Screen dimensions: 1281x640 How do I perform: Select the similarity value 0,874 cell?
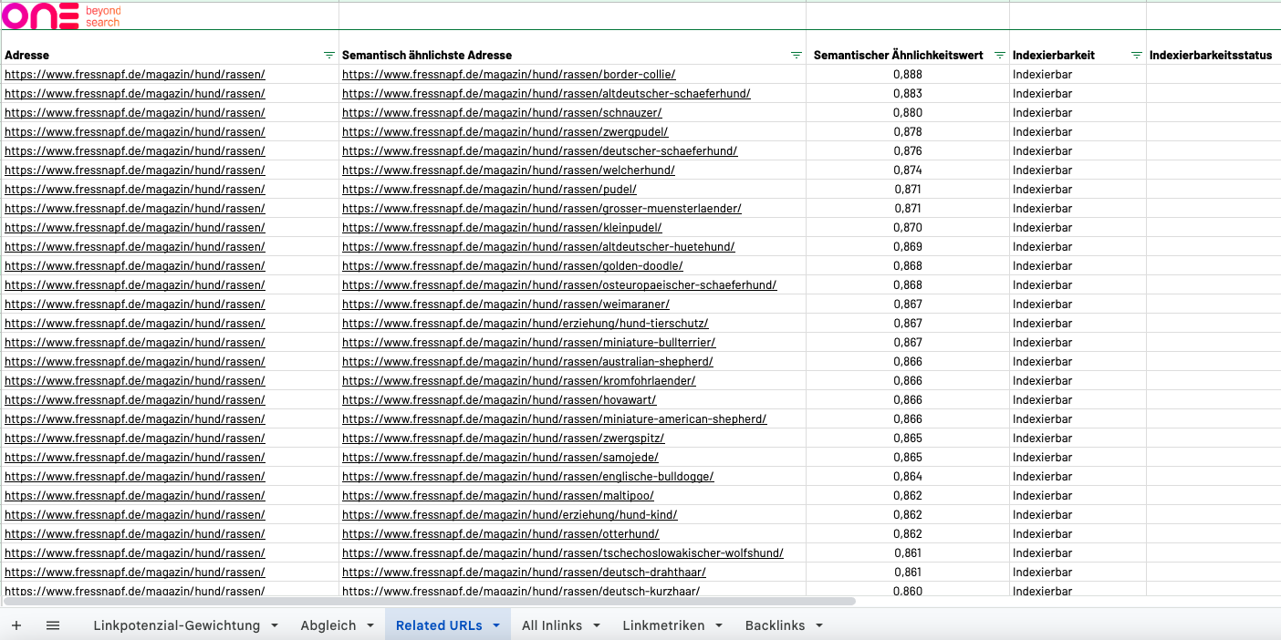click(908, 170)
